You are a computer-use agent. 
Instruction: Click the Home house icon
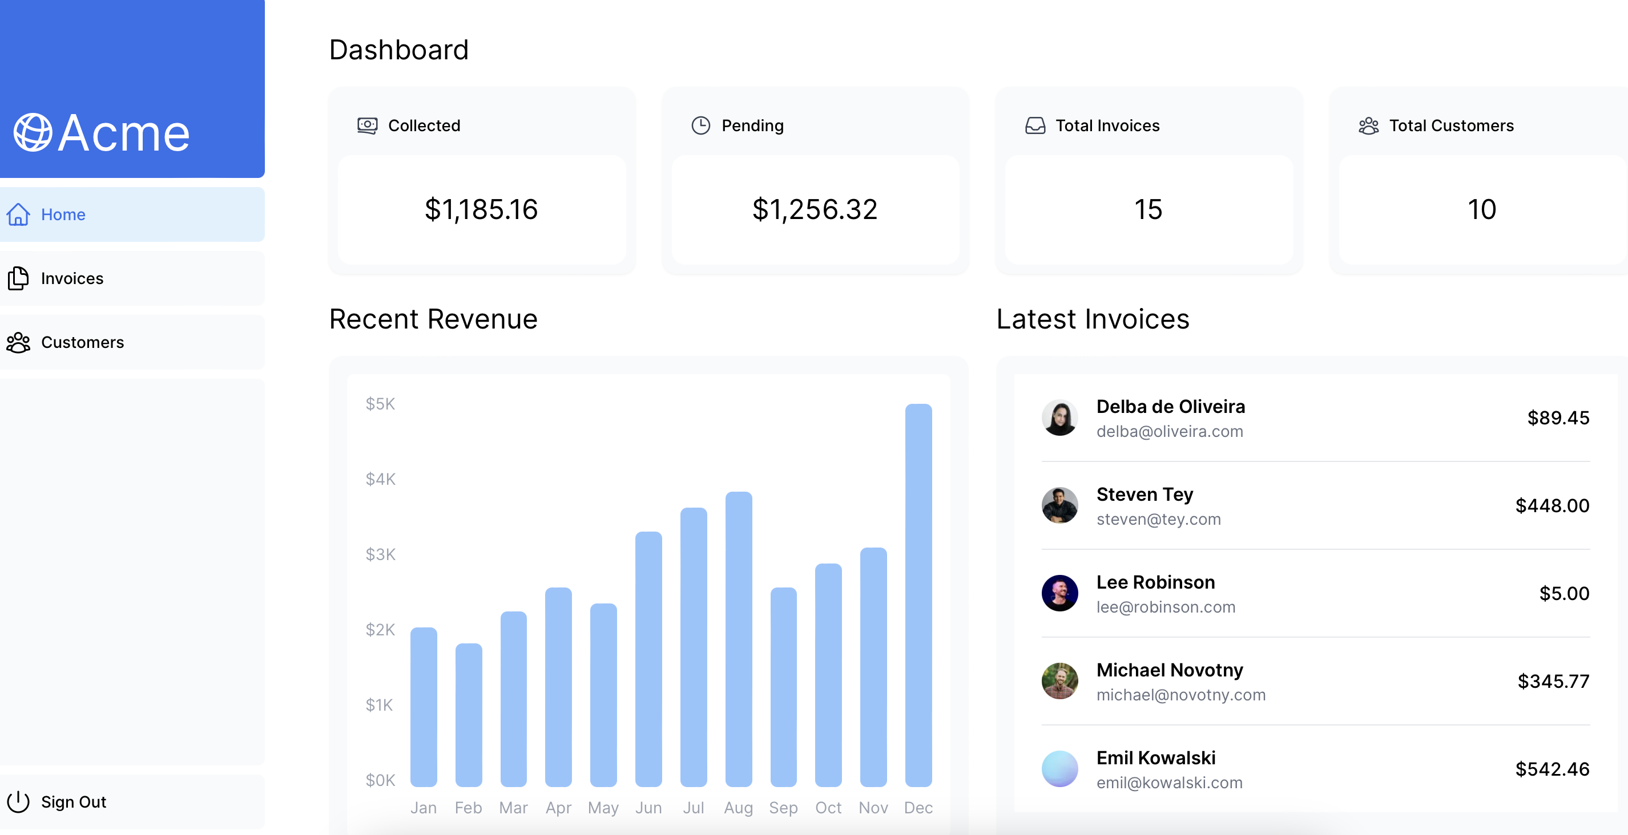point(18,215)
